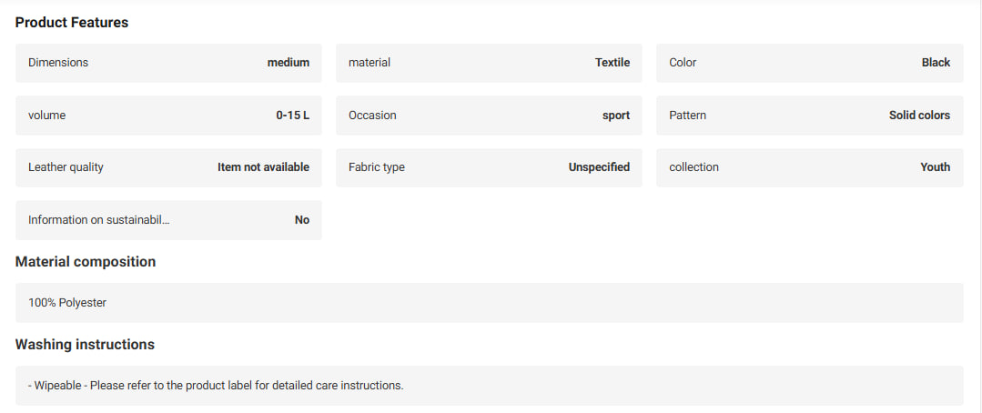Click the collection Youth feature cell

point(810,167)
